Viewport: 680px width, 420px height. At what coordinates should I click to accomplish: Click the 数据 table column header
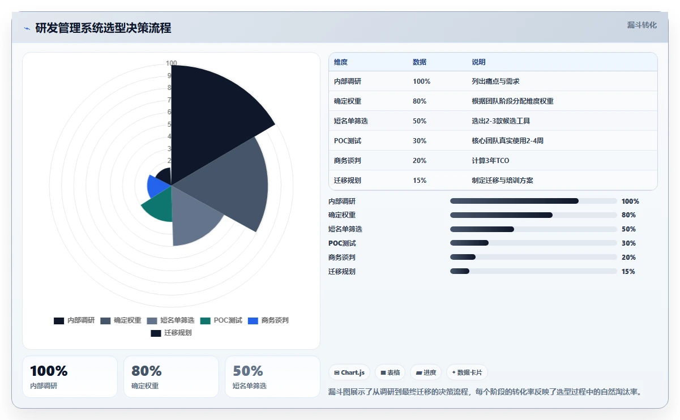click(420, 62)
